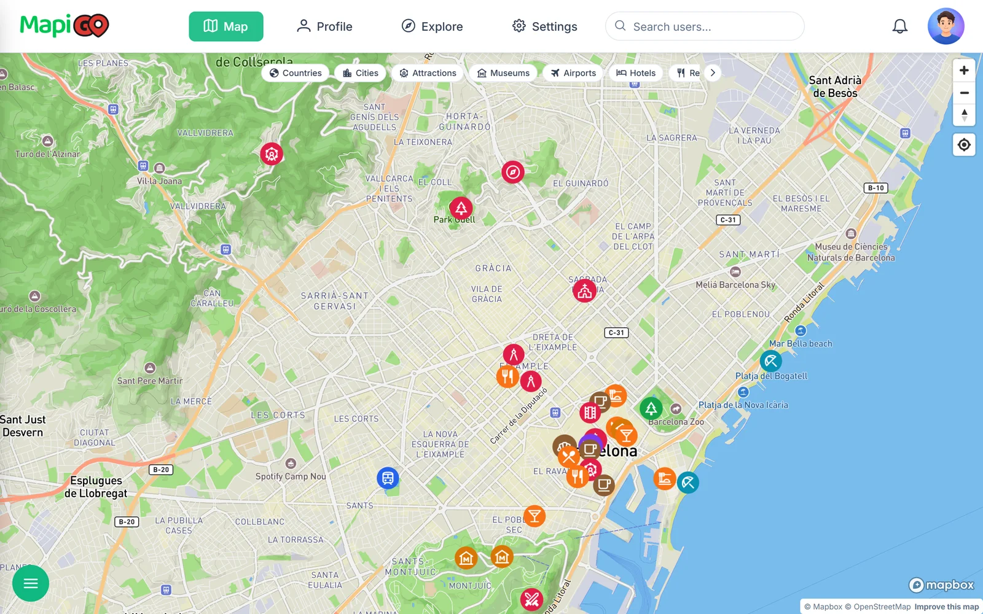Zoom in on the map
983x614 pixels.
click(x=964, y=71)
